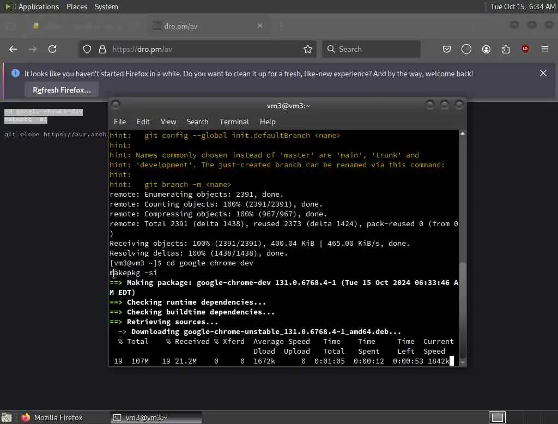Open terminal Help menu
Viewport: 558px width, 424px height.
(x=267, y=122)
